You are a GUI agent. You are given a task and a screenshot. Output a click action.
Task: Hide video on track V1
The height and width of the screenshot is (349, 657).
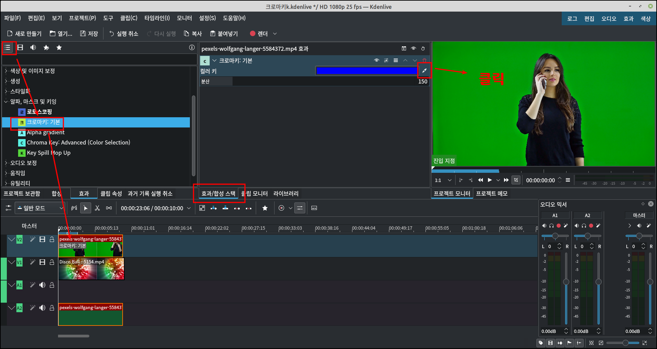pos(42,262)
